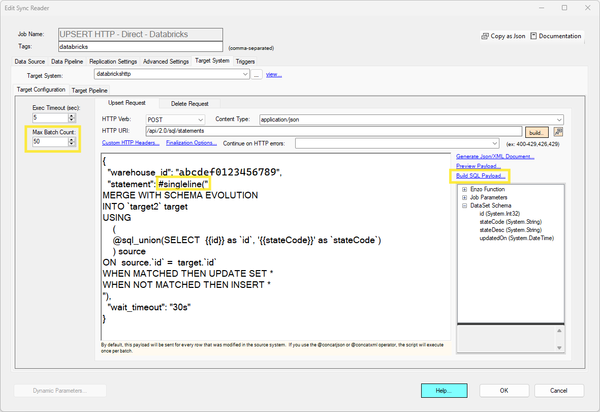Click the Copy as Json icon
The height and width of the screenshot is (412, 600).
(x=485, y=36)
